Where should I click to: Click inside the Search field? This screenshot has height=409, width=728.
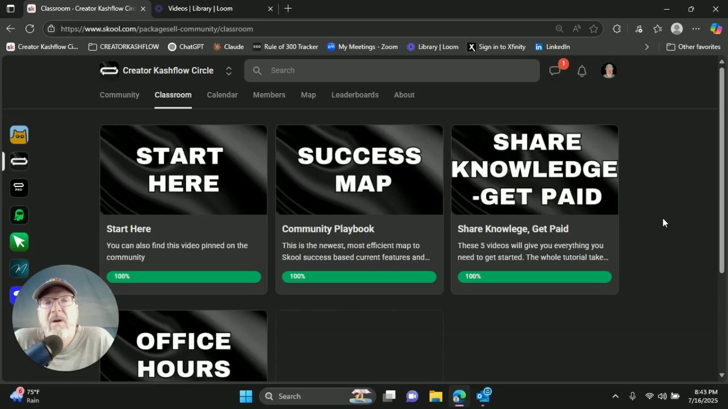(392, 70)
